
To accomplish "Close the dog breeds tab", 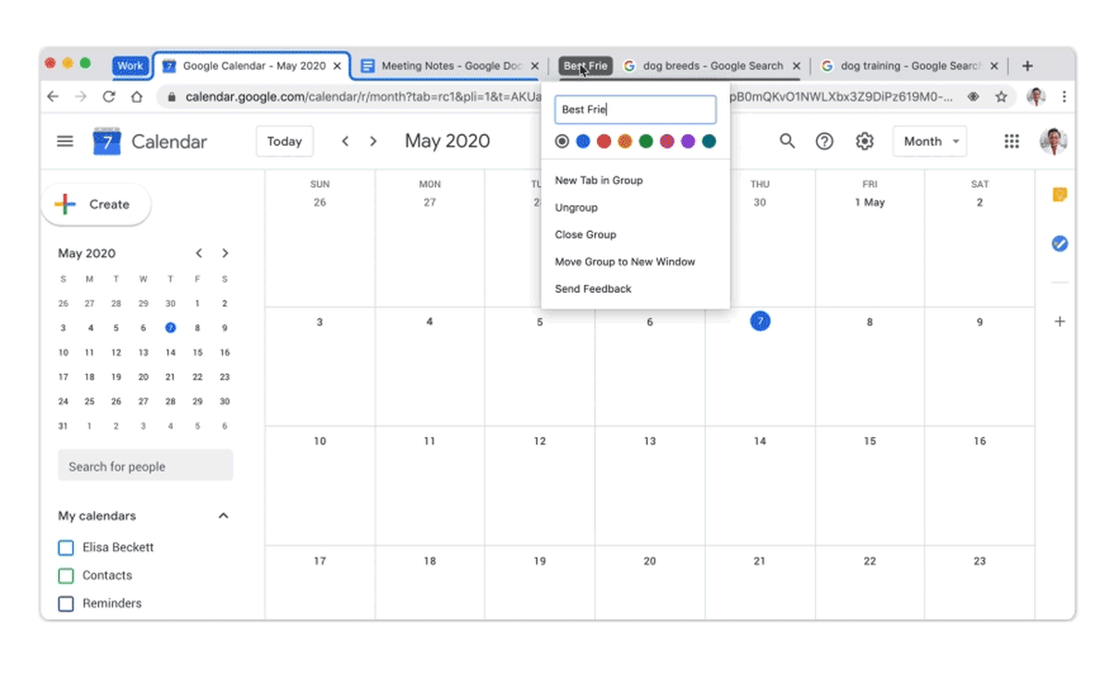I will pyautogui.click(x=797, y=67).
